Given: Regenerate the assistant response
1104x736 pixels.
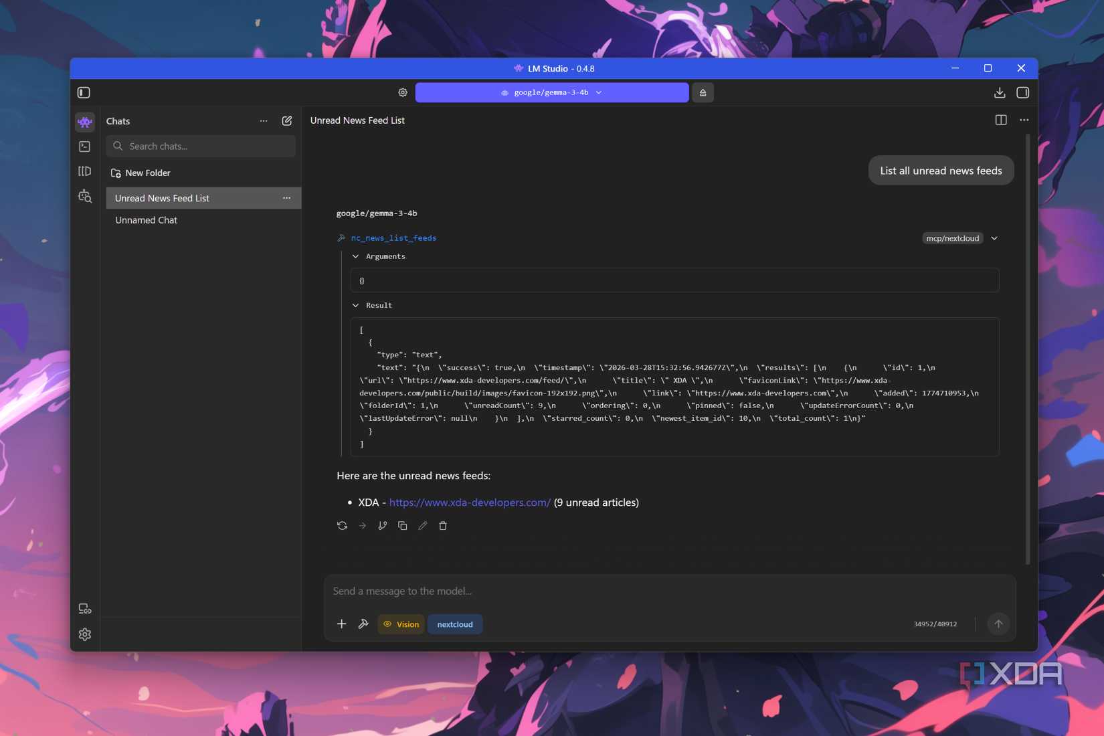Looking at the screenshot, I should [342, 526].
